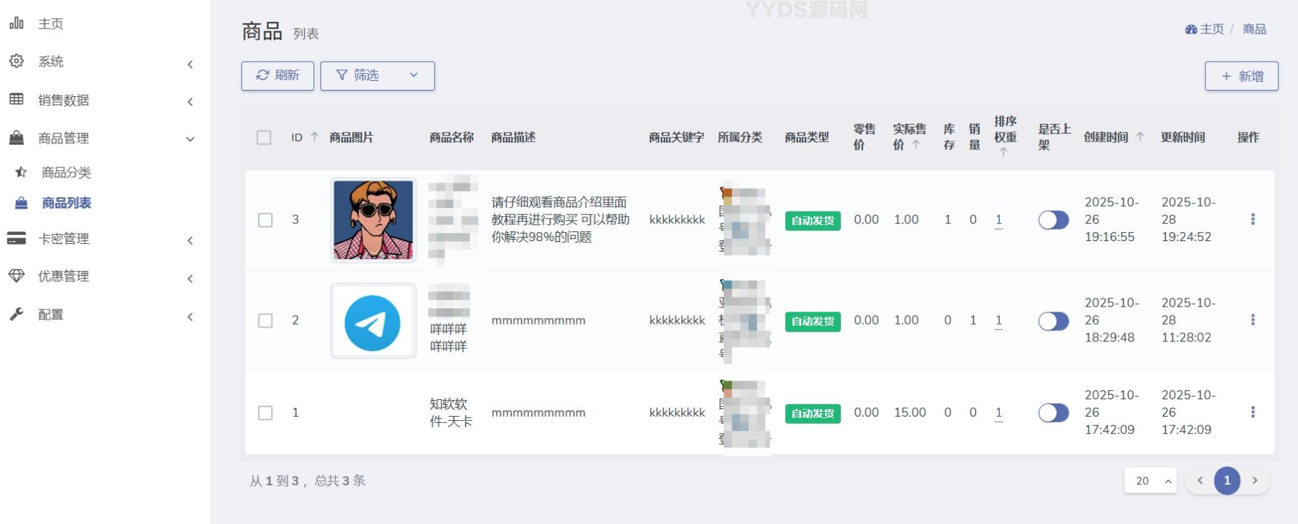Viewport: 1298px width, 524px height.
Task: Tick the checkbox for product ID 3
Action: click(x=265, y=220)
